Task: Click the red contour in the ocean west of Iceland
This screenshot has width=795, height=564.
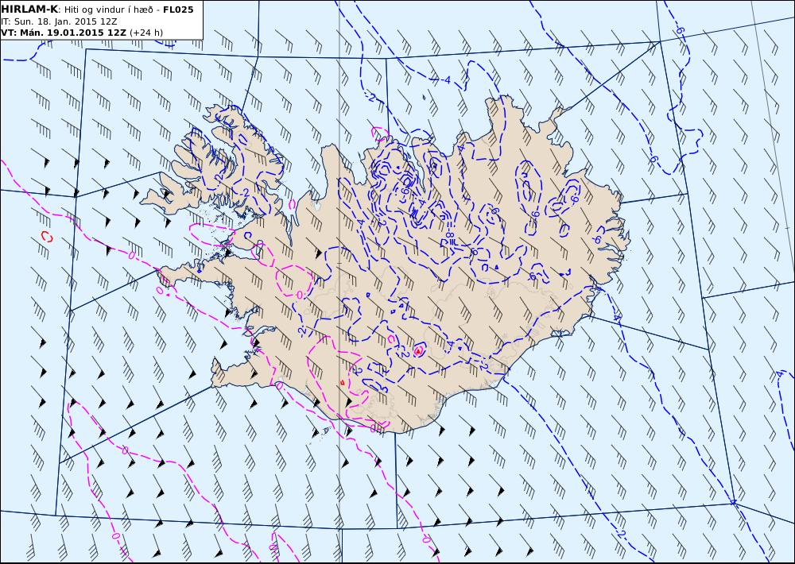Action: (x=47, y=236)
